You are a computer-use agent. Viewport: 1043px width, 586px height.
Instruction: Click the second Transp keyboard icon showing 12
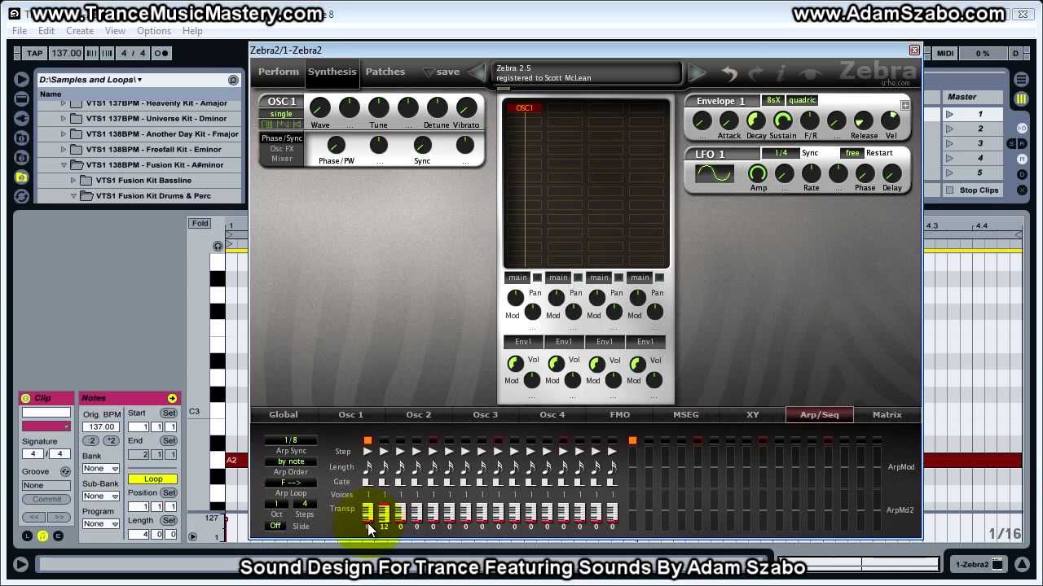point(384,512)
